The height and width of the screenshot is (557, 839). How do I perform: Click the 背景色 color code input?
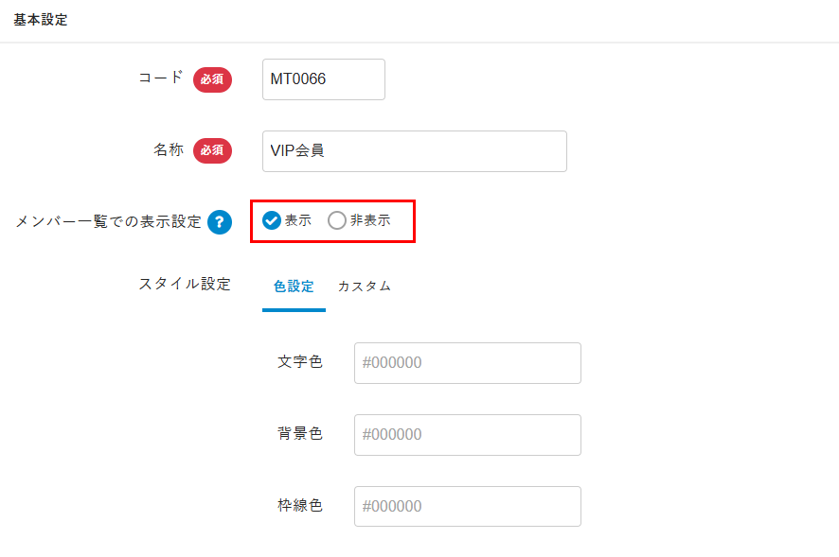(x=467, y=435)
